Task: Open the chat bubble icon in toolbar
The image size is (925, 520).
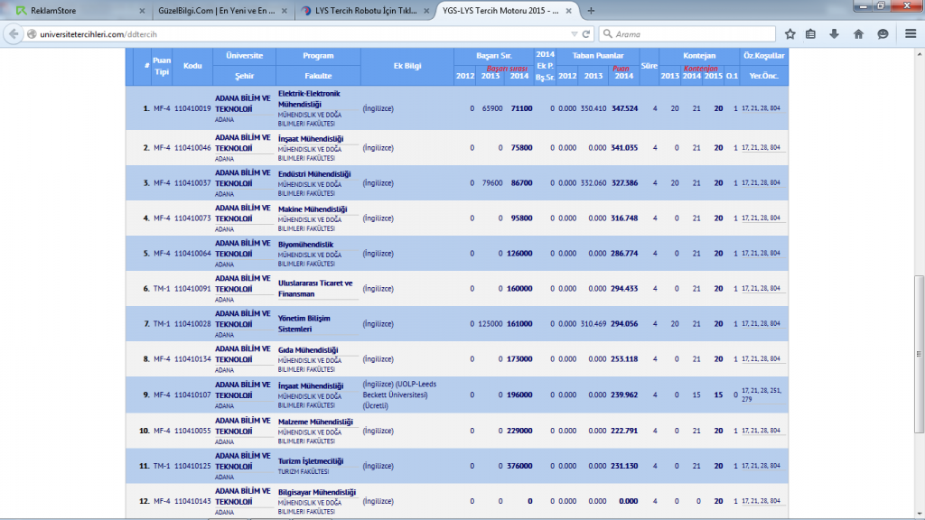Action: [883, 34]
